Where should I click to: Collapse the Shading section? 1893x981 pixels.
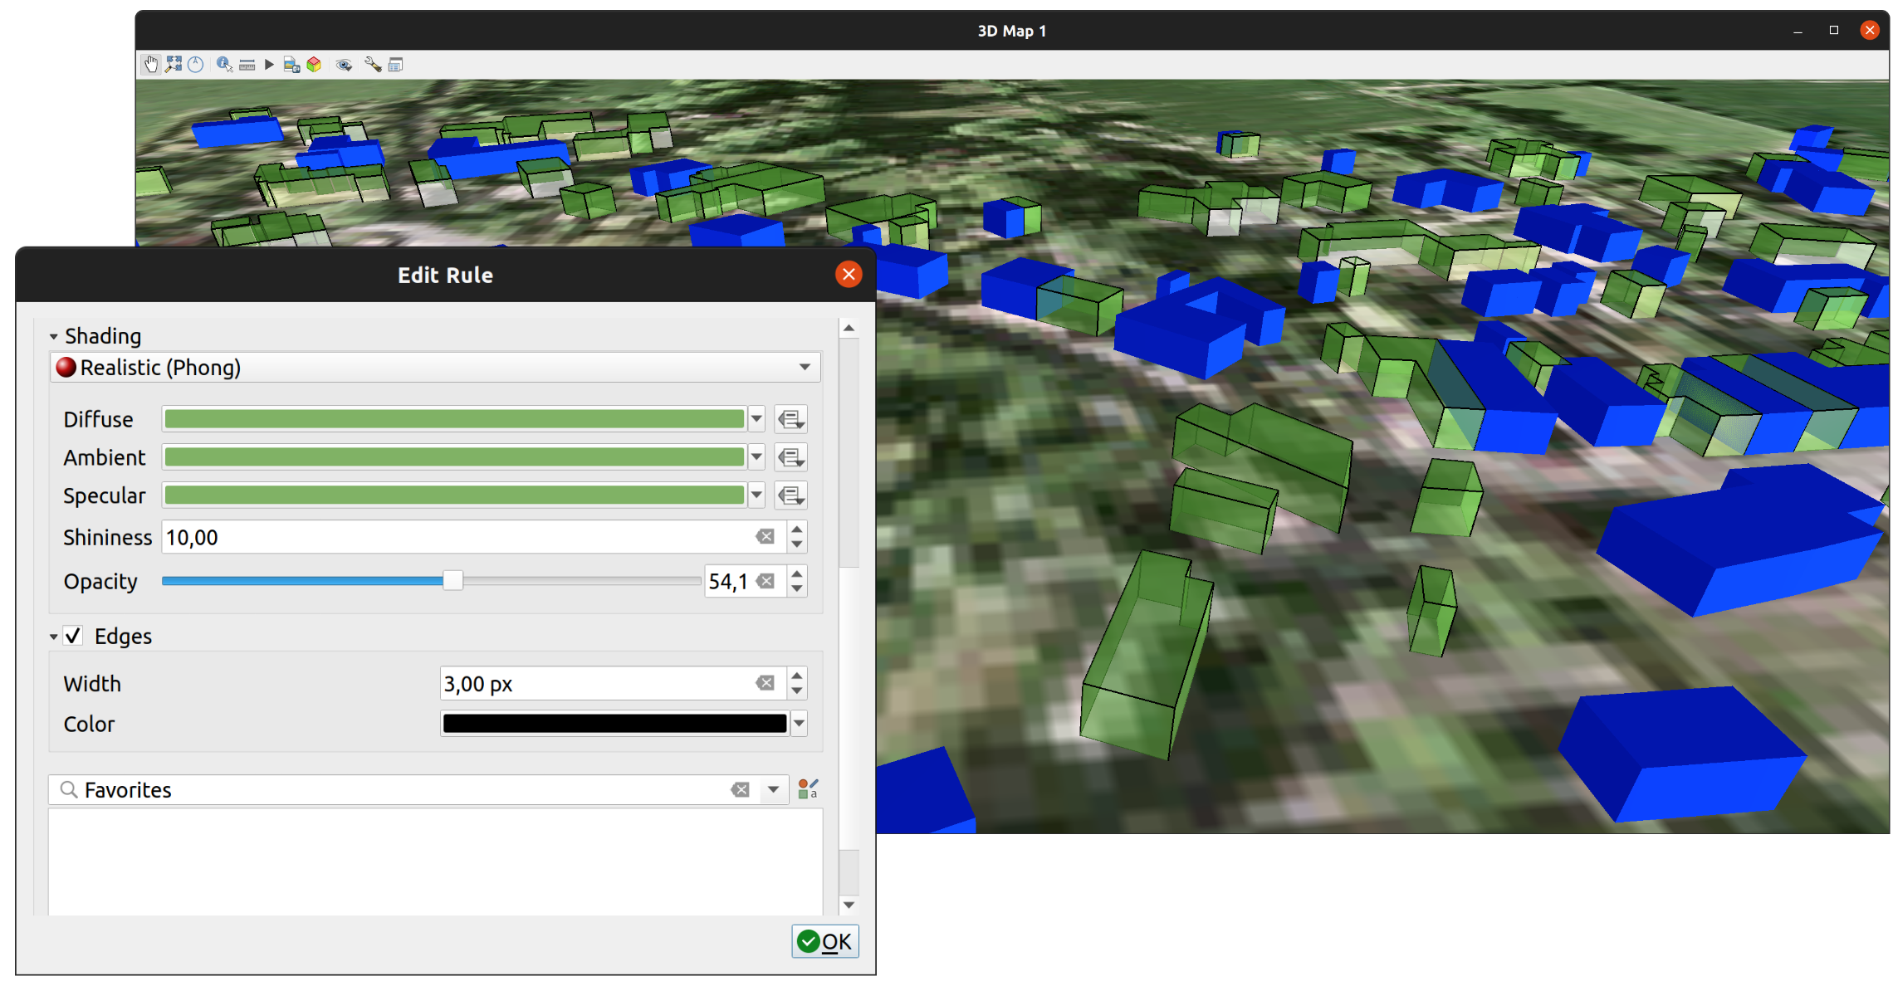[54, 336]
